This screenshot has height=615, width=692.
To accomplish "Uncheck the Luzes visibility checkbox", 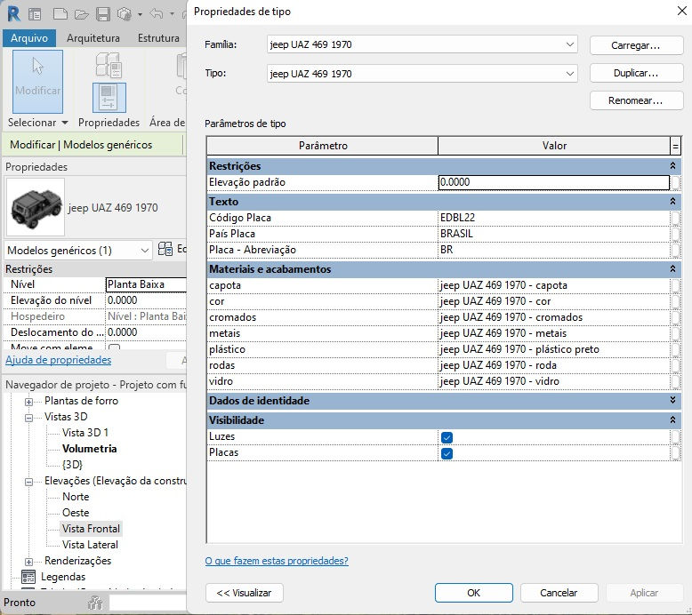I will coord(447,437).
